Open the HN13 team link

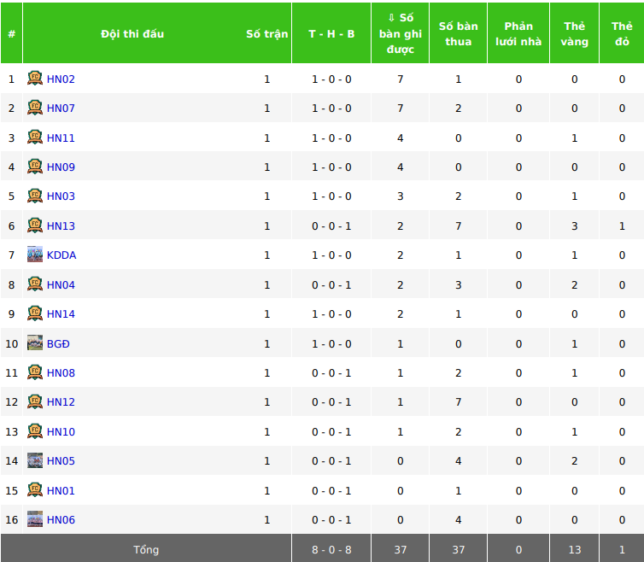tap(61, 226)
